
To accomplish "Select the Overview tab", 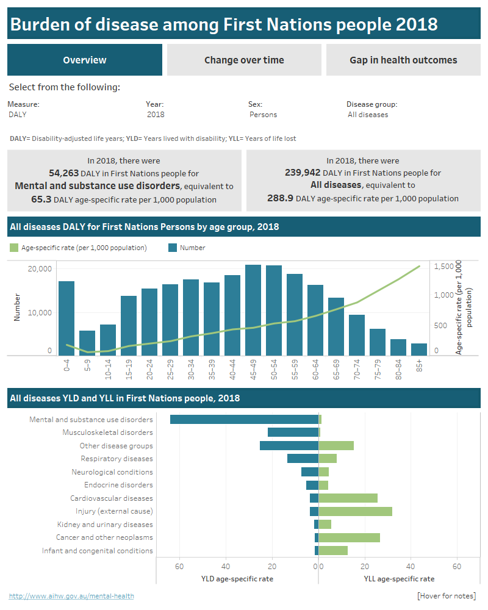I will coord(84,59).
